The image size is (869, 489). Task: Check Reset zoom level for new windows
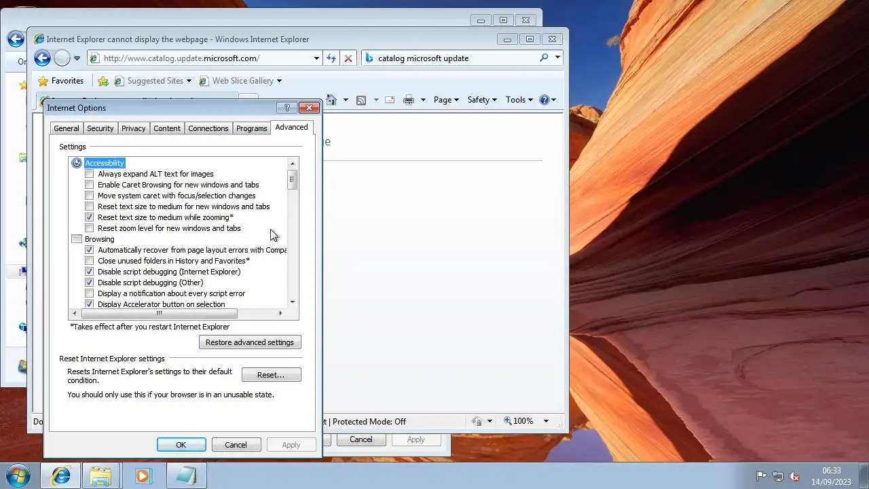click(89, 228)
